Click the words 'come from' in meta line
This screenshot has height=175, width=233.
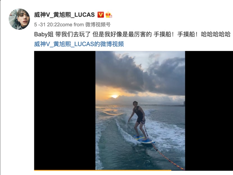72,24
